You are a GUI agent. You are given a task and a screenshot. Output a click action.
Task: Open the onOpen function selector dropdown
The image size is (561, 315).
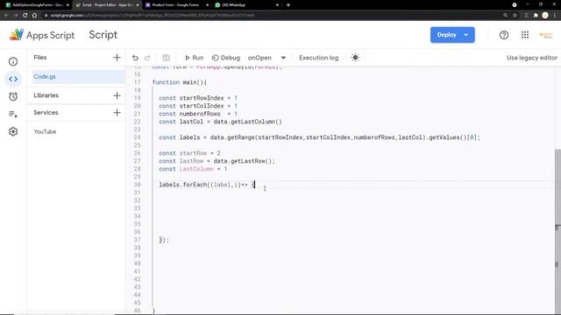pyautogui.click(x=266, y=58)
